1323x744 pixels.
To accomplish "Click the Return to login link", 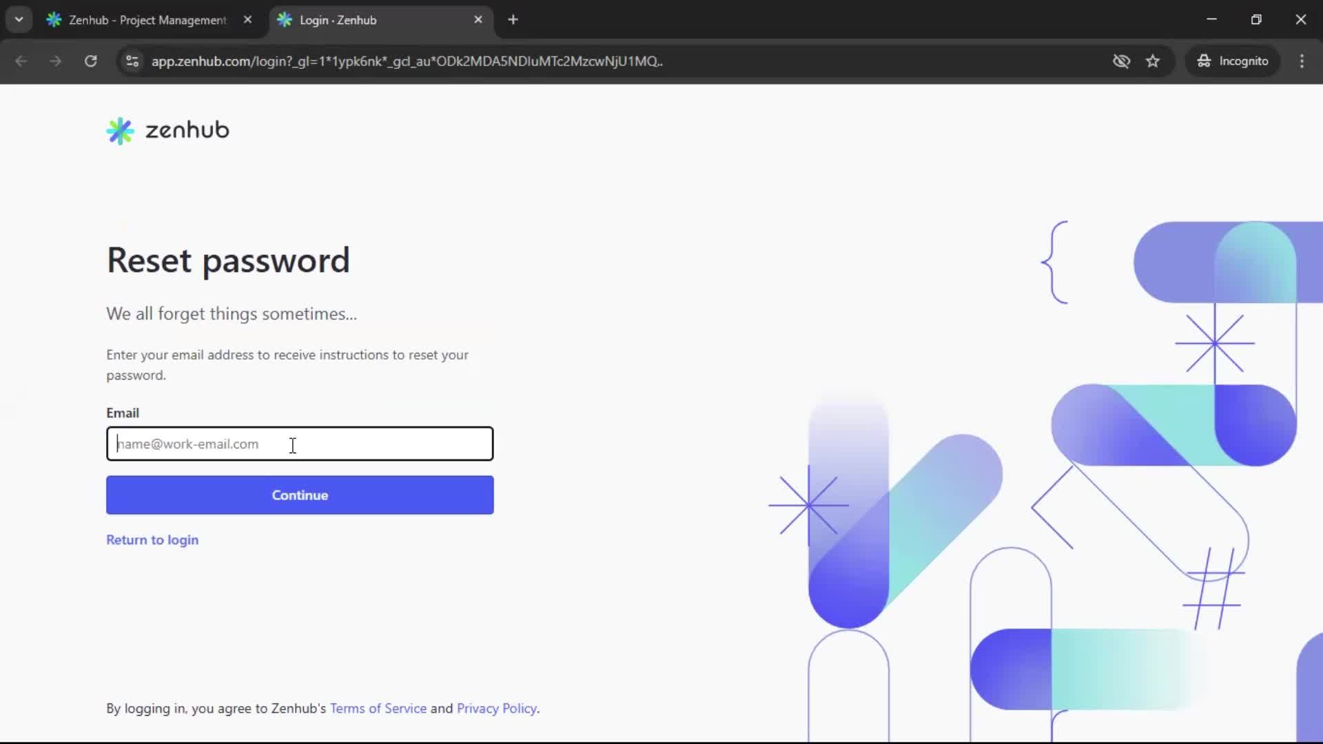I will click(x=152, y=540).
